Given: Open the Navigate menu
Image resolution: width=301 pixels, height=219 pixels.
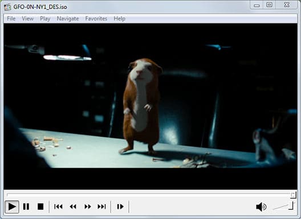Looking at the screenshot, I should [68, 19].
